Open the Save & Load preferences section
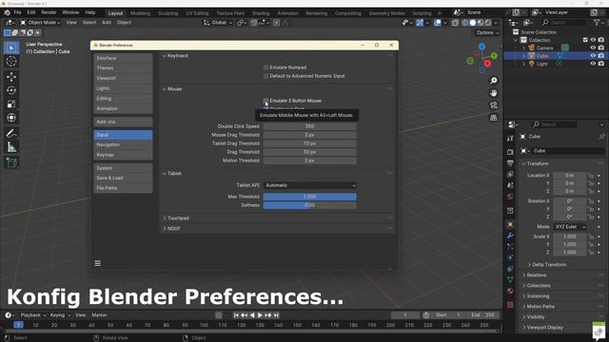 (x=123, y=178)
